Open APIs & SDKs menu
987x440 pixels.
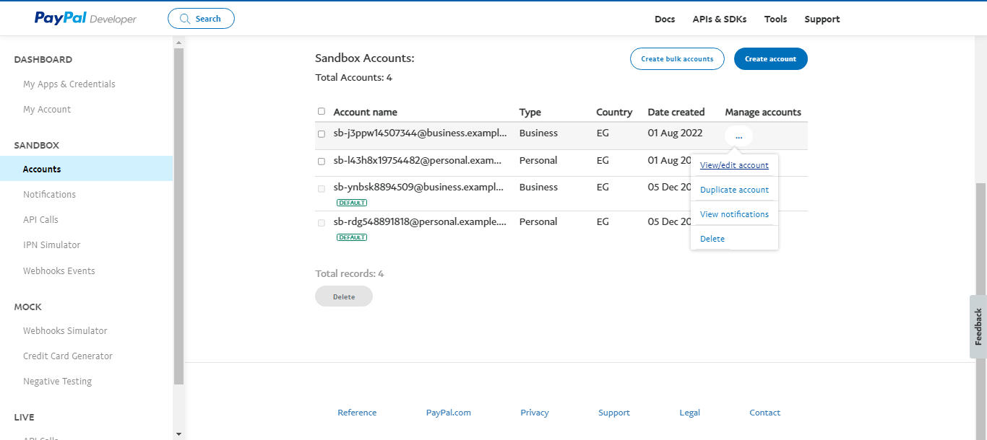[x=719, y=19]
